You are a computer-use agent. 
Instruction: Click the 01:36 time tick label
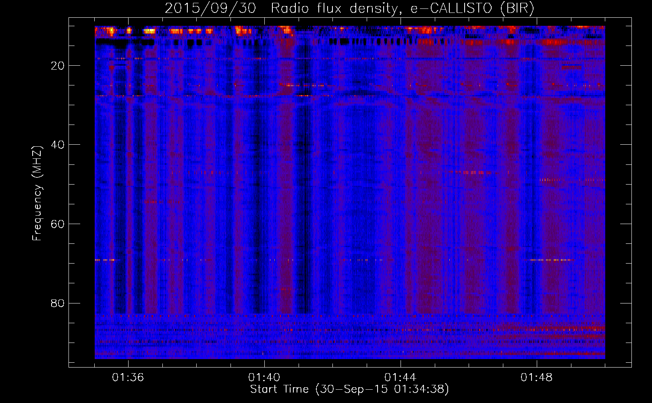[x=128, y=378]
